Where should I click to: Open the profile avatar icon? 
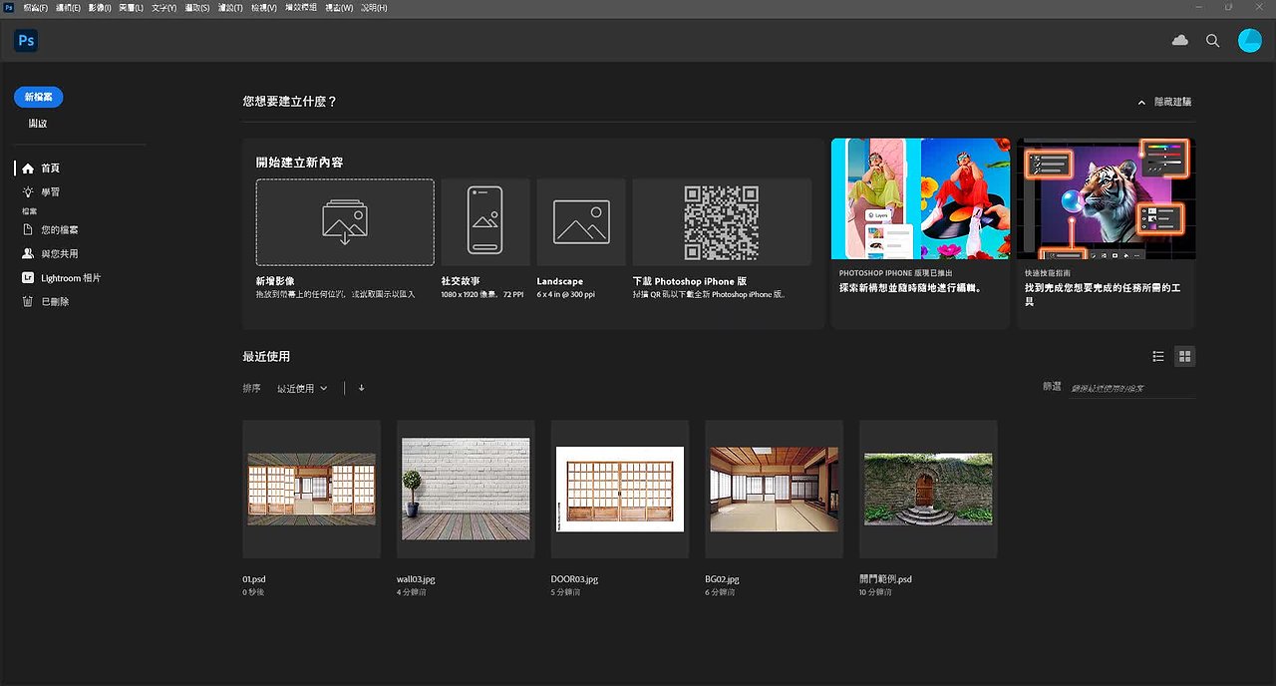pyautogui.click(x=1249, y=40)
